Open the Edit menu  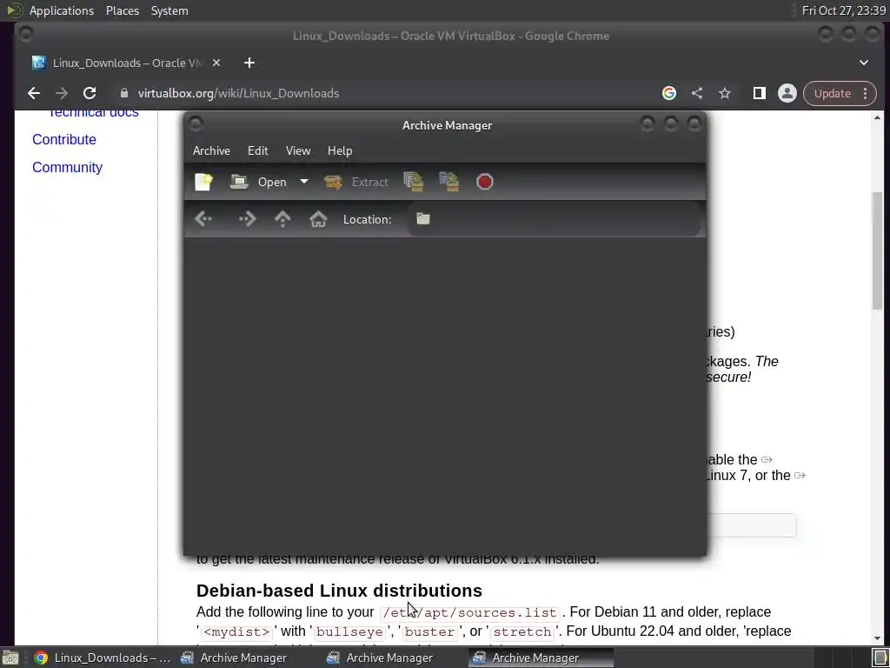point(257,150)
